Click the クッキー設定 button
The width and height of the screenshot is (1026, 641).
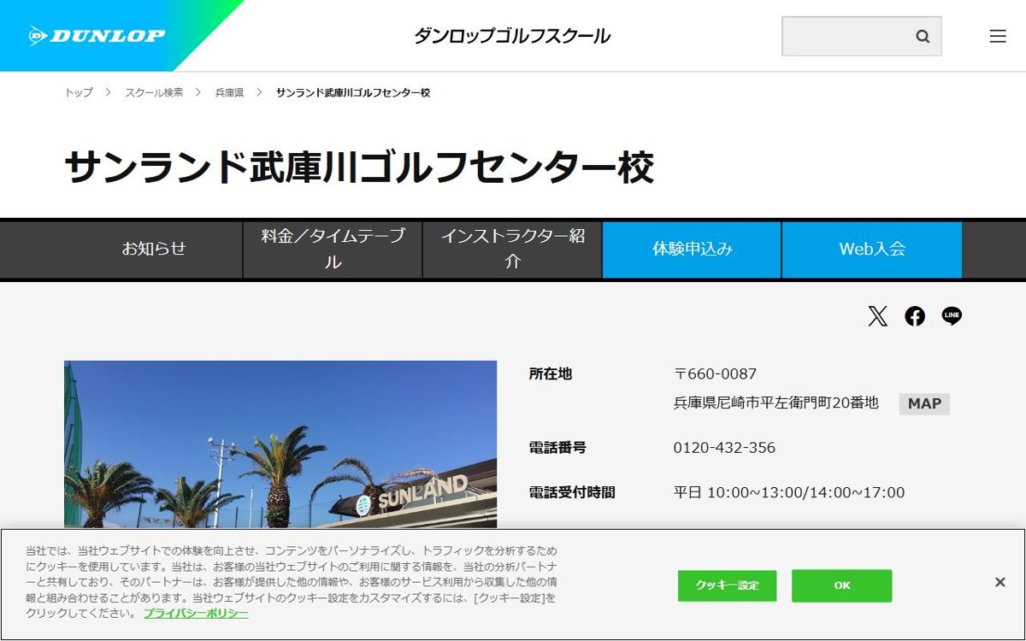click(727, 585)
